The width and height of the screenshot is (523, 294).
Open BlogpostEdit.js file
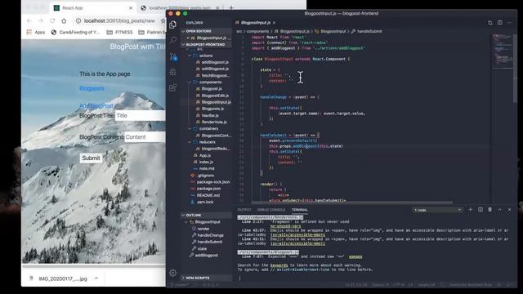click(215, 96)
